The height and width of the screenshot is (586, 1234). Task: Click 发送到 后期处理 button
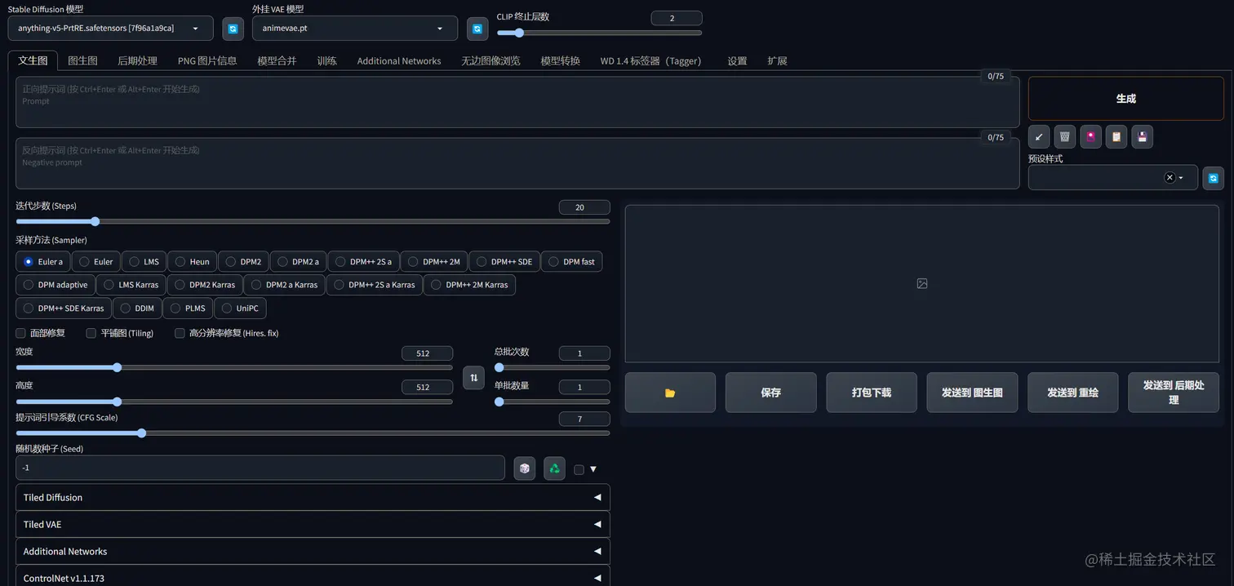(1174, 393)
